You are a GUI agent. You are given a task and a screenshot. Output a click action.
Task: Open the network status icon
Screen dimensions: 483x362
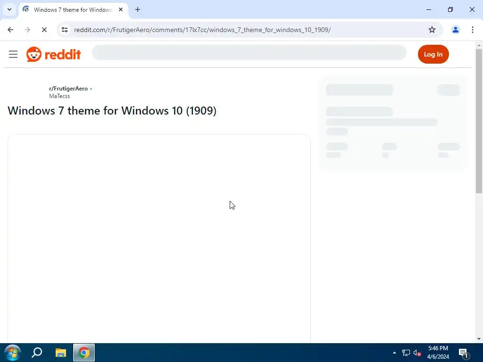point(406,353)
